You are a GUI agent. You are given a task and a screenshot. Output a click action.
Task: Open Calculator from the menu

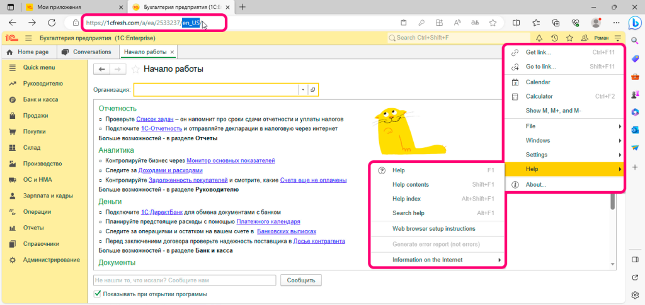click(x=564, y=96)
